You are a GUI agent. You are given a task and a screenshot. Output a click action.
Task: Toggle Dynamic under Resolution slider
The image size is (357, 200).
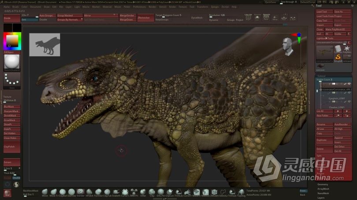pos(214,20)
